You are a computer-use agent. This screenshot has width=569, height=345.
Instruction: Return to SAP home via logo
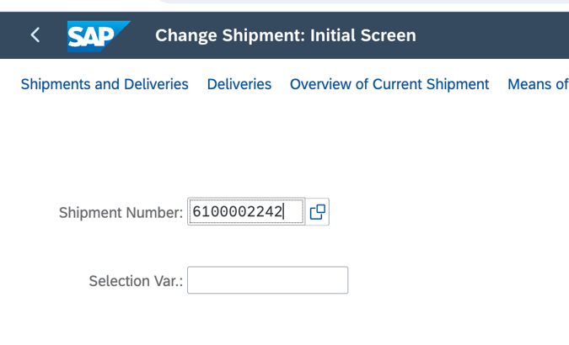pyautogui.click(x=98, y=35)
